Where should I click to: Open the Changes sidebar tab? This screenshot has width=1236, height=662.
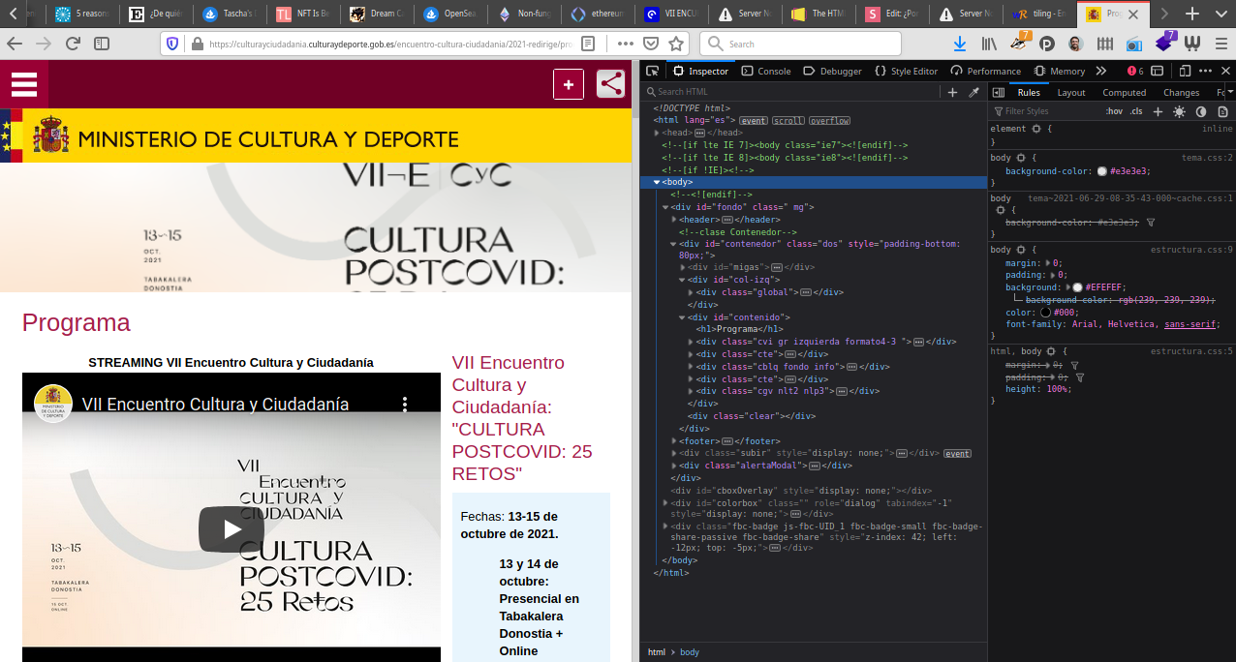(1182, 93)
